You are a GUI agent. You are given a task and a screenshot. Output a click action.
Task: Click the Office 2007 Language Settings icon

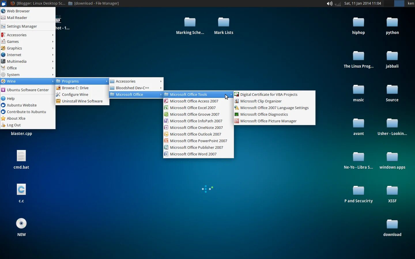click(x=237, y=108)
